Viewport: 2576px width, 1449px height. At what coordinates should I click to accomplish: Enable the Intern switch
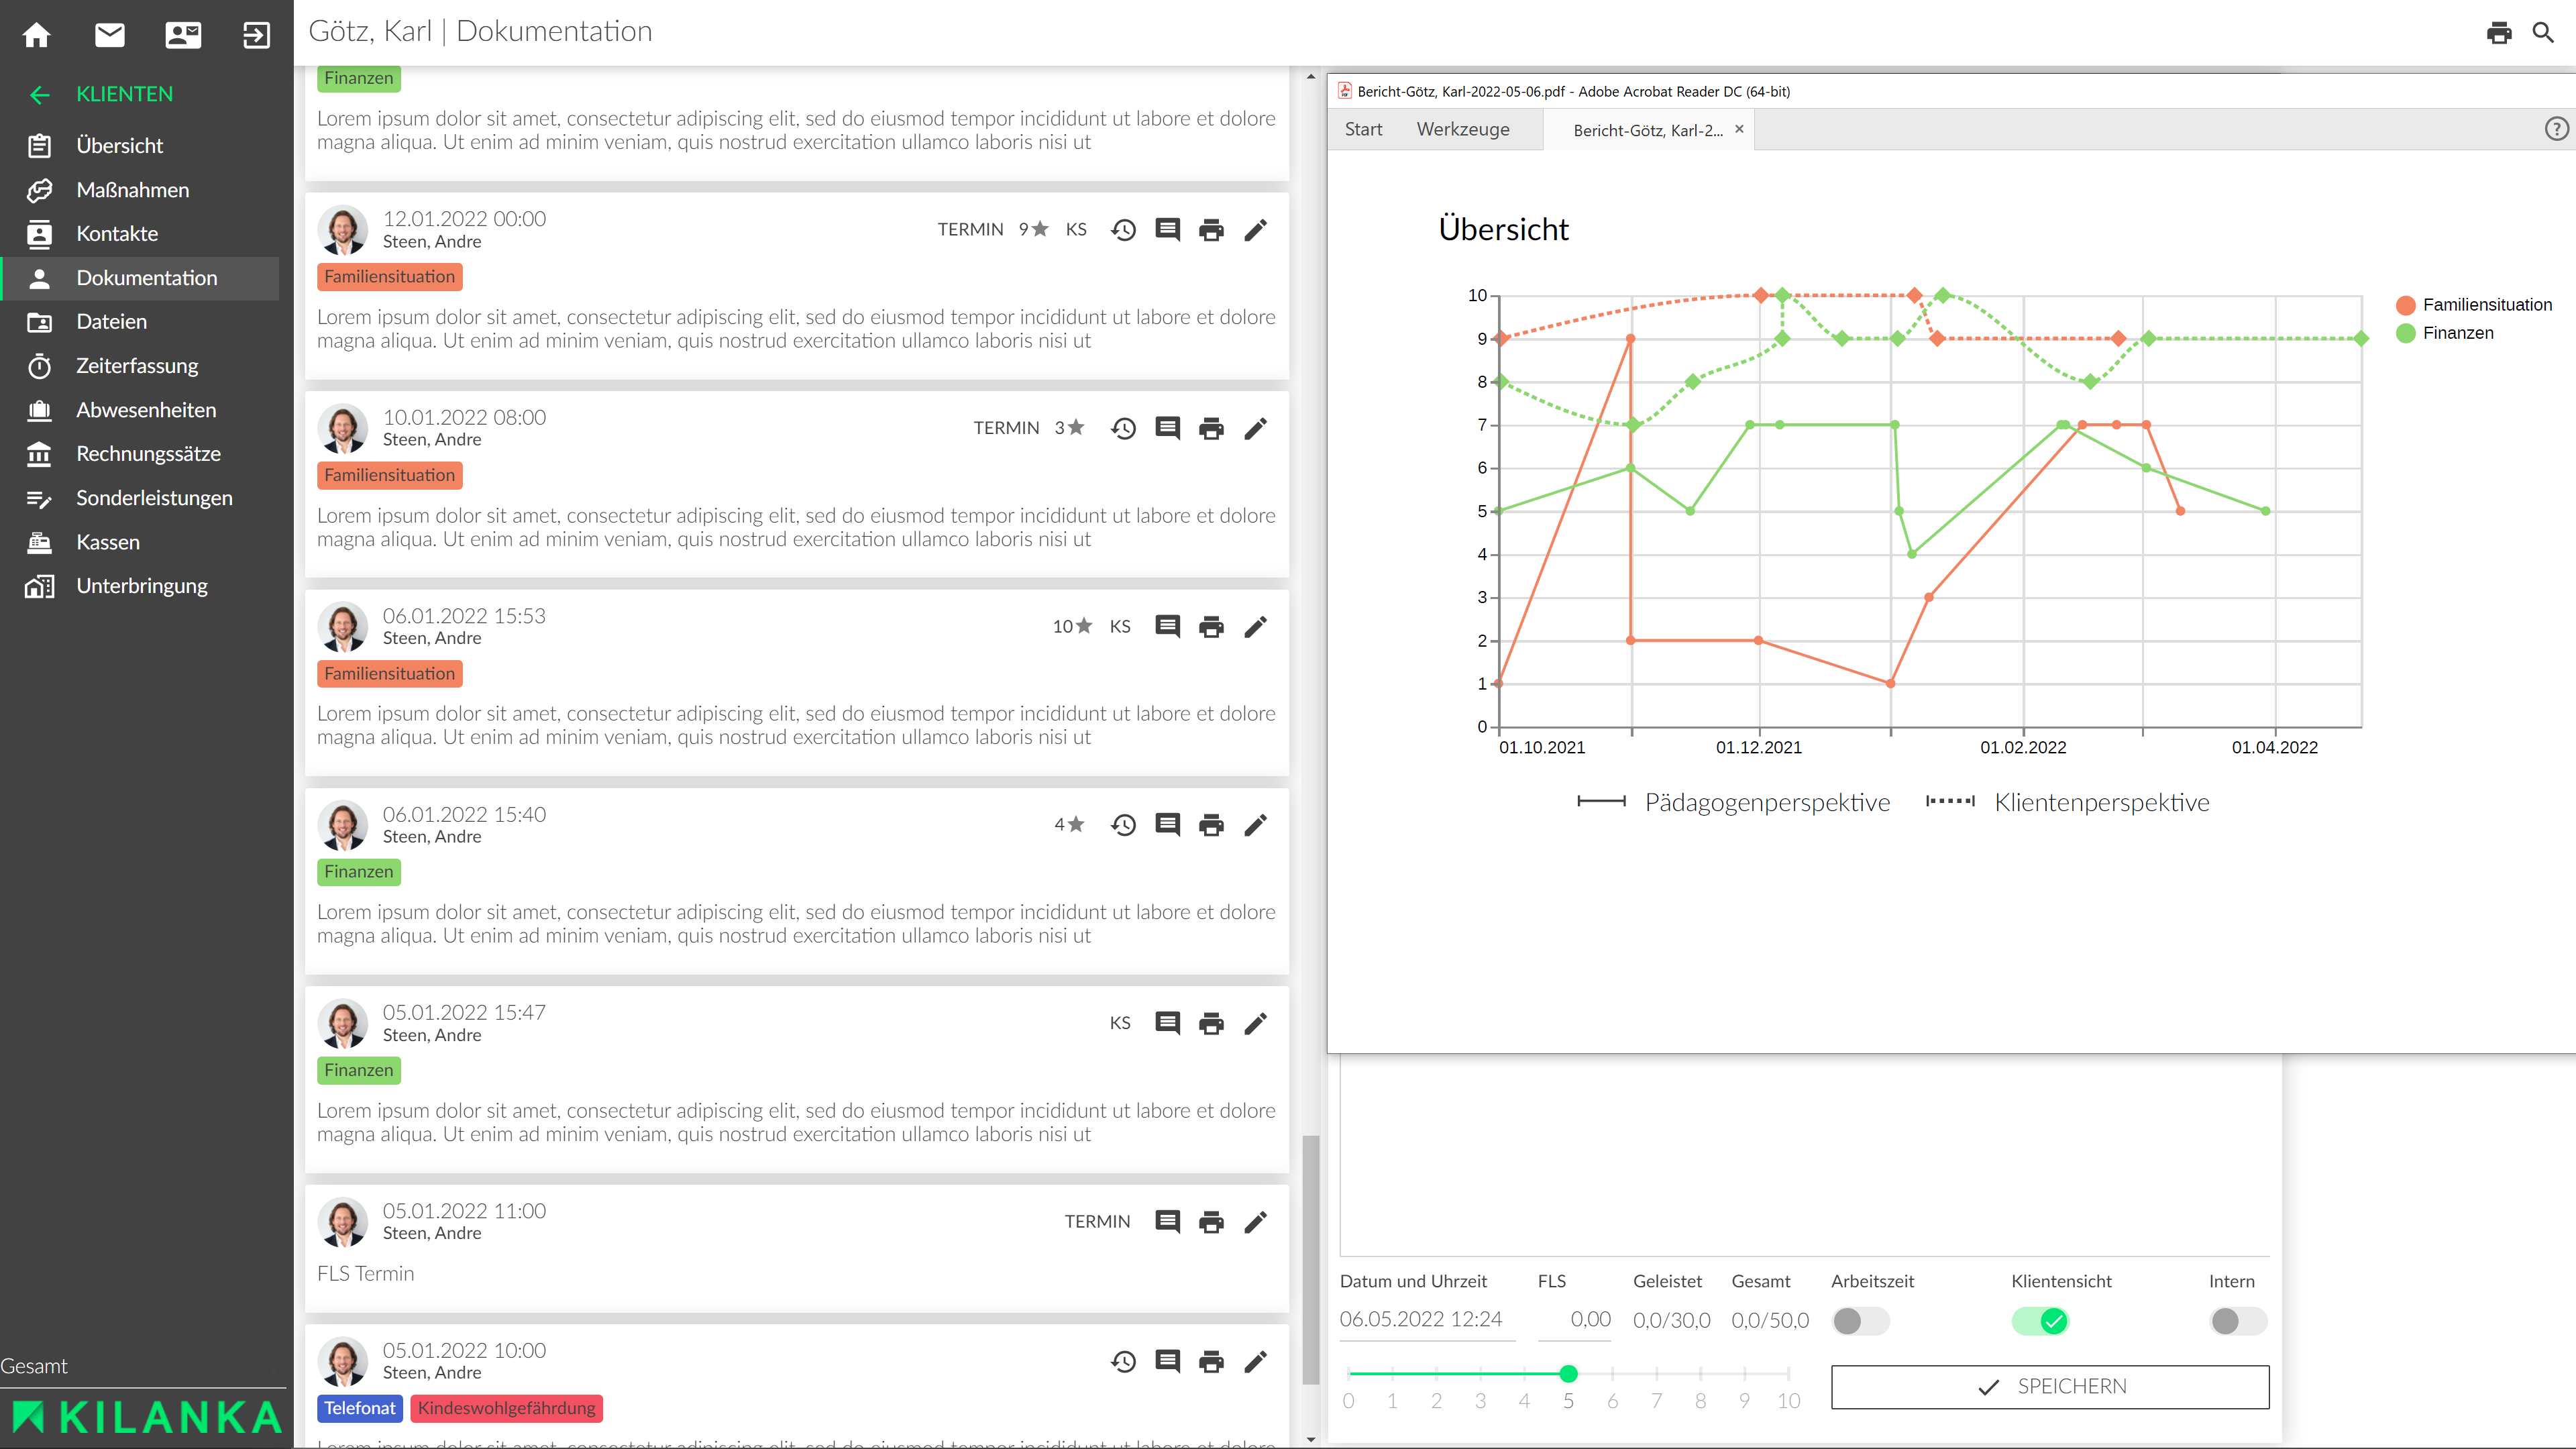[x=2237, y=1321]
